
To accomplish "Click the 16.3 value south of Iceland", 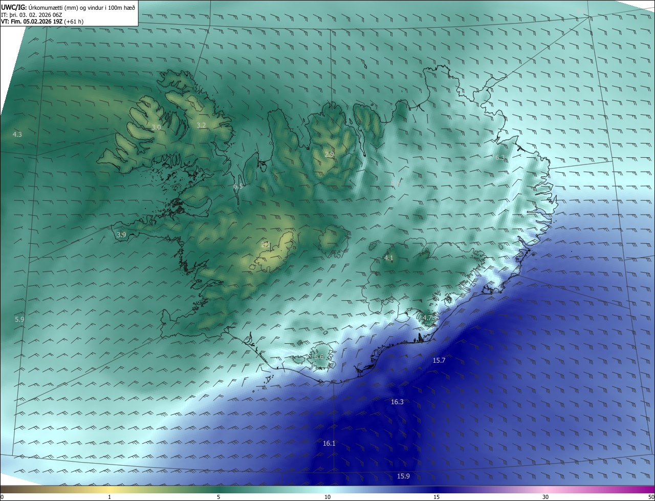I will click(397, 402).
